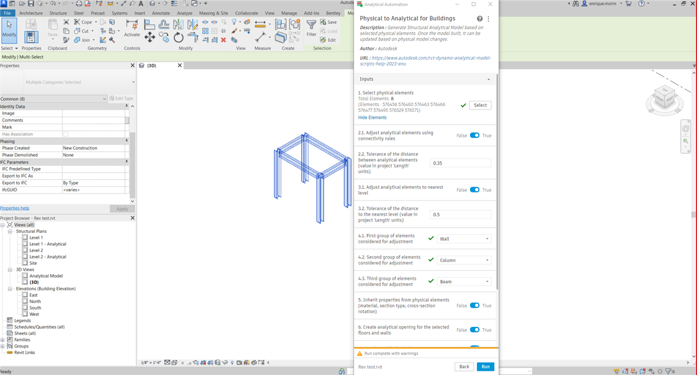Click the Edit Selection button
The height and width of the screenshot is (375, 697).
pos(328,40)
